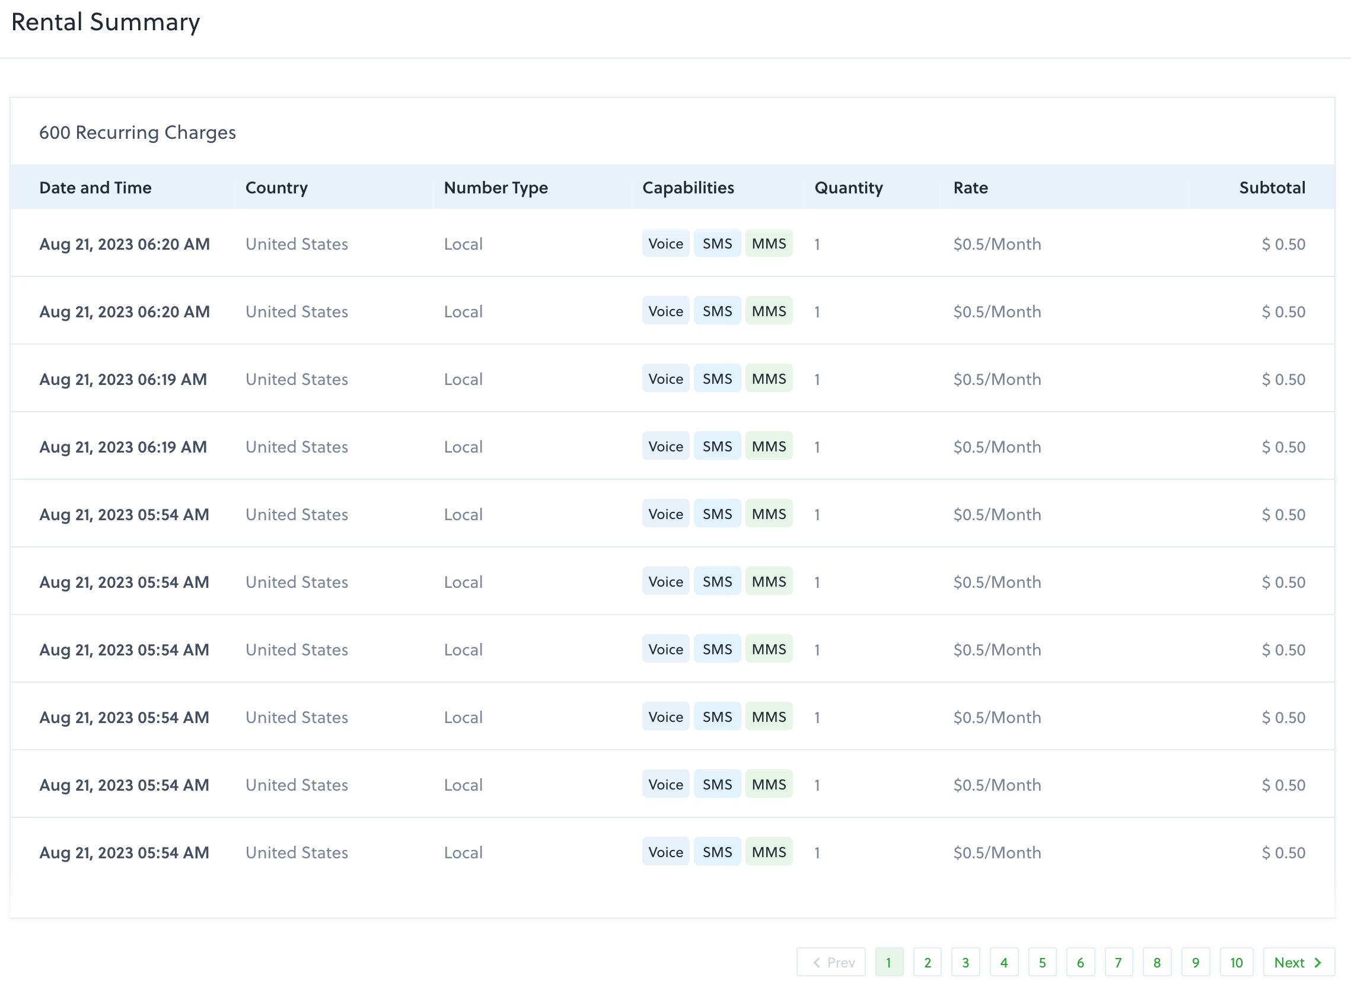Click the $0.5/Month rate on the first row
The image size is (1351, 987).
click(x=996, y=244)
